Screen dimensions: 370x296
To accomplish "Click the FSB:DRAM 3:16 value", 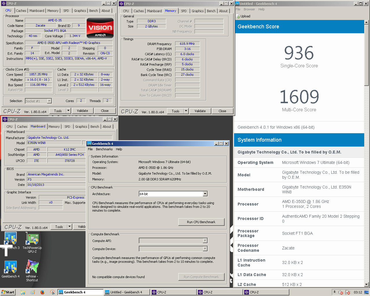I will pos(187,49).
